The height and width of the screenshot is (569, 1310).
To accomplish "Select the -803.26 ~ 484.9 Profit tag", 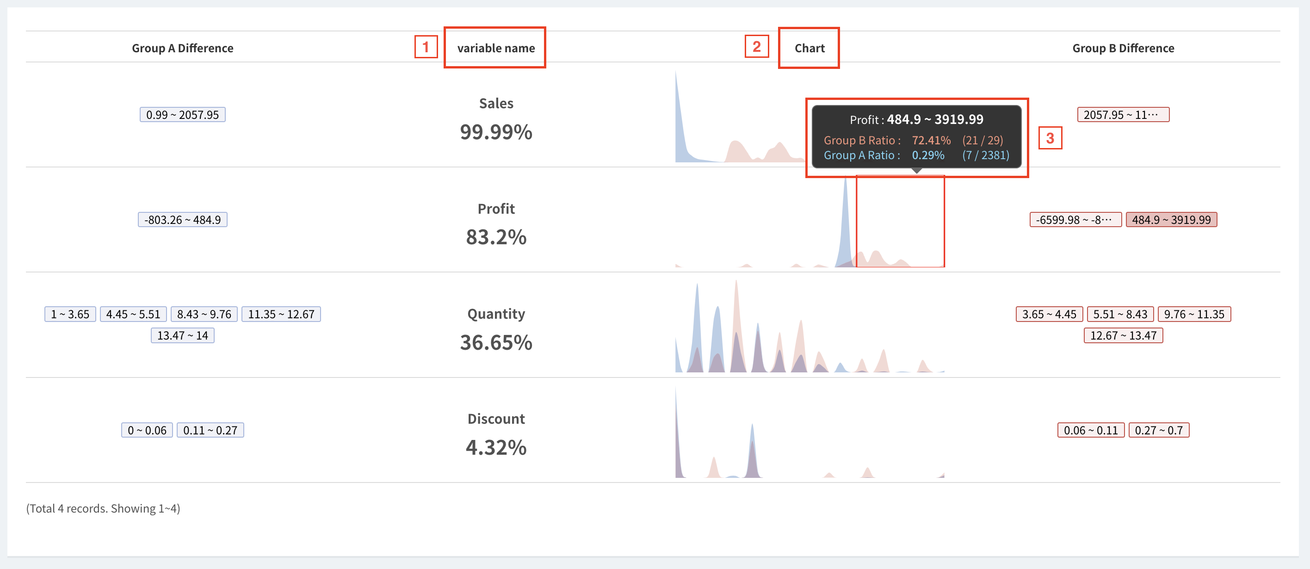I will [x=182, y=220].
